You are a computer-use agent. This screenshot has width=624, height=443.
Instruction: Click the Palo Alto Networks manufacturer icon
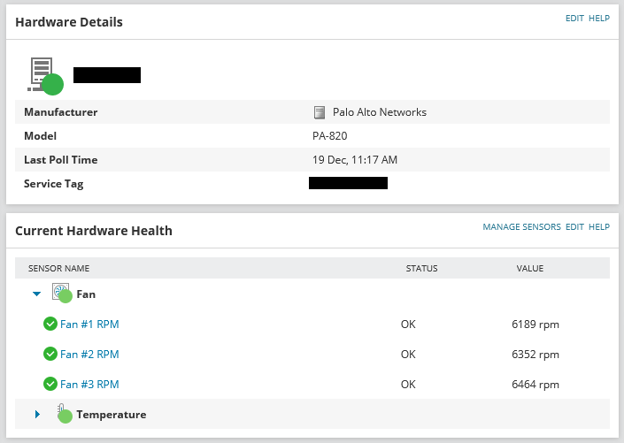[x=320, y=112]
